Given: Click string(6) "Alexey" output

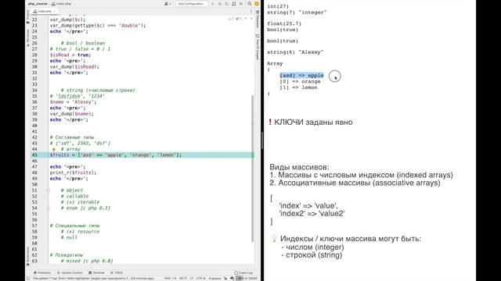Looking at the screenshot, I should [x=295, y=52].
